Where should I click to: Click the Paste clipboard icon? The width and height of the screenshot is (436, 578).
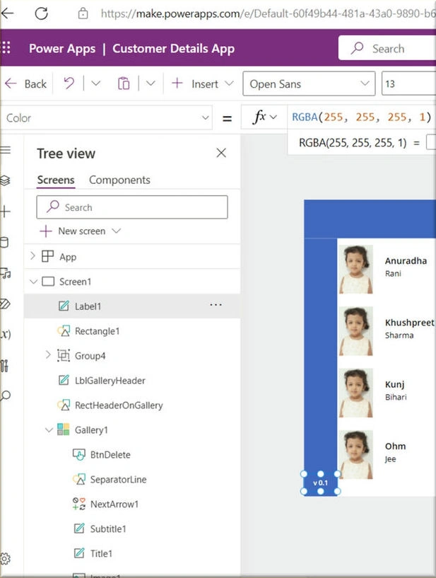pyautogui.click(x=124, y=83)
